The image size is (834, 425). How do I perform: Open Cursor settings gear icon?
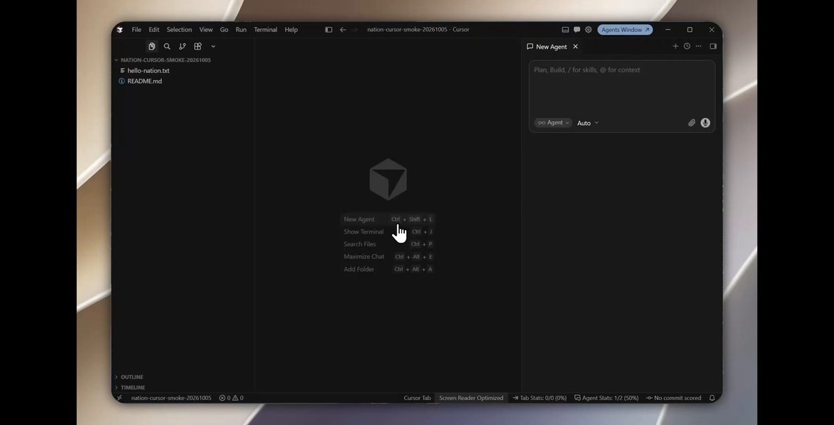tap(588, 30)
